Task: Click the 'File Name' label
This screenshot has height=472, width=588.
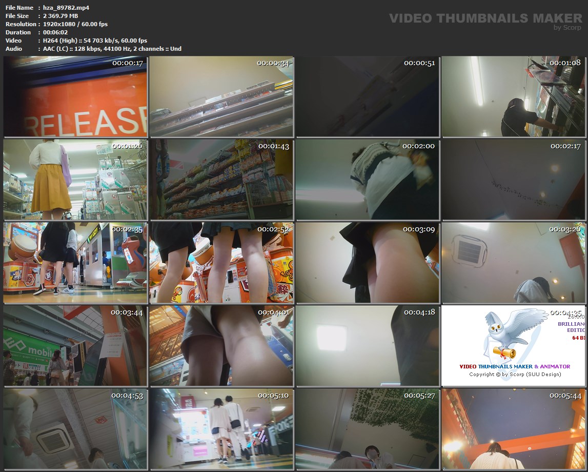Action: click(19, 8)
